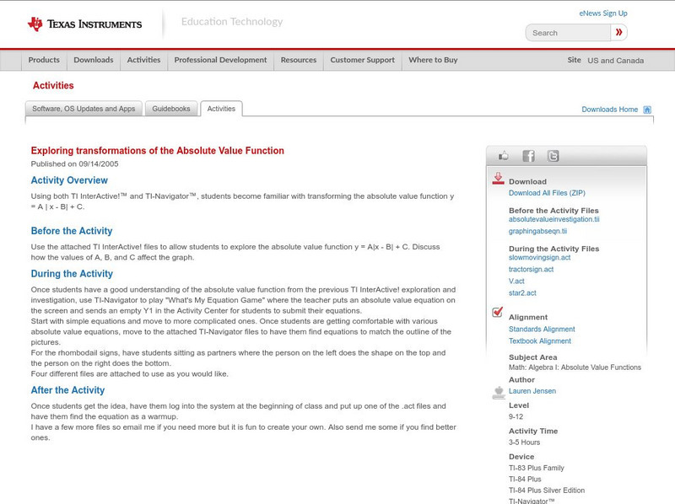Click the thumbs-up like icon
Image resolution: width=675 pixels, height=504 pixels.
tap(503, 156)
